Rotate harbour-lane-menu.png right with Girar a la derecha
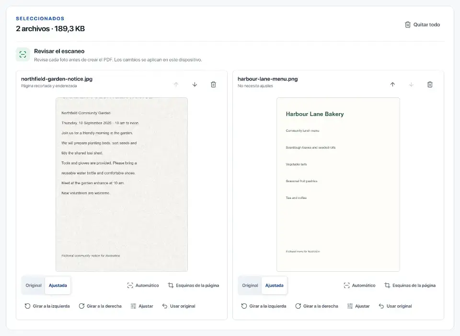This screenshot has width=460, height=336. (x=317, y=306)
